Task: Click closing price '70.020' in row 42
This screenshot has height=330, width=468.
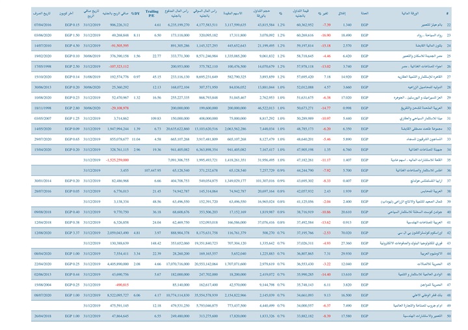Action: tap(346, 233)
